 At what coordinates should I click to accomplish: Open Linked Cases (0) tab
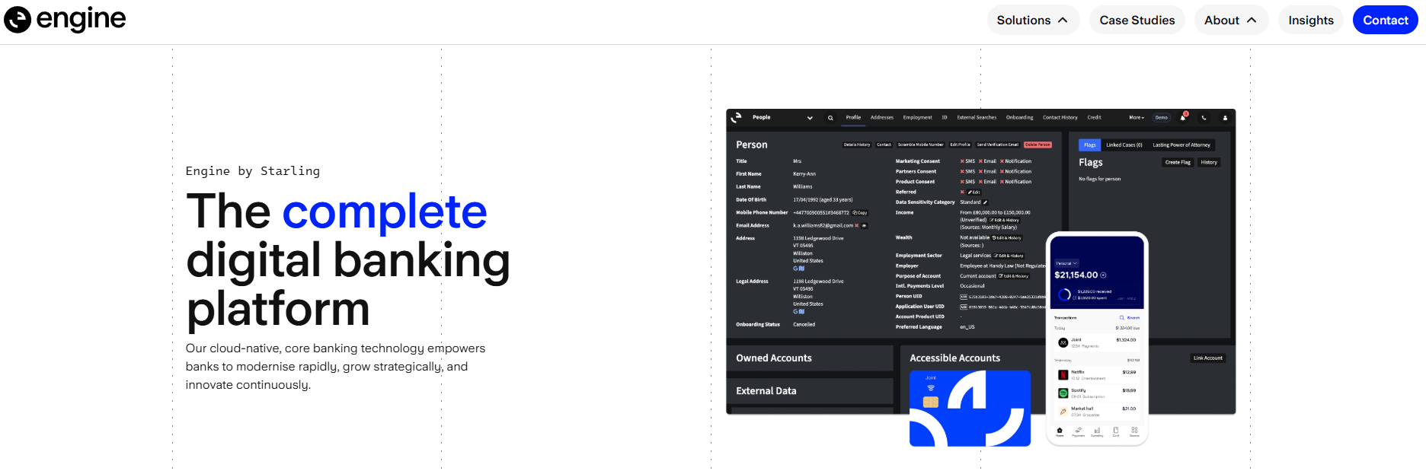click(1124, 145)
